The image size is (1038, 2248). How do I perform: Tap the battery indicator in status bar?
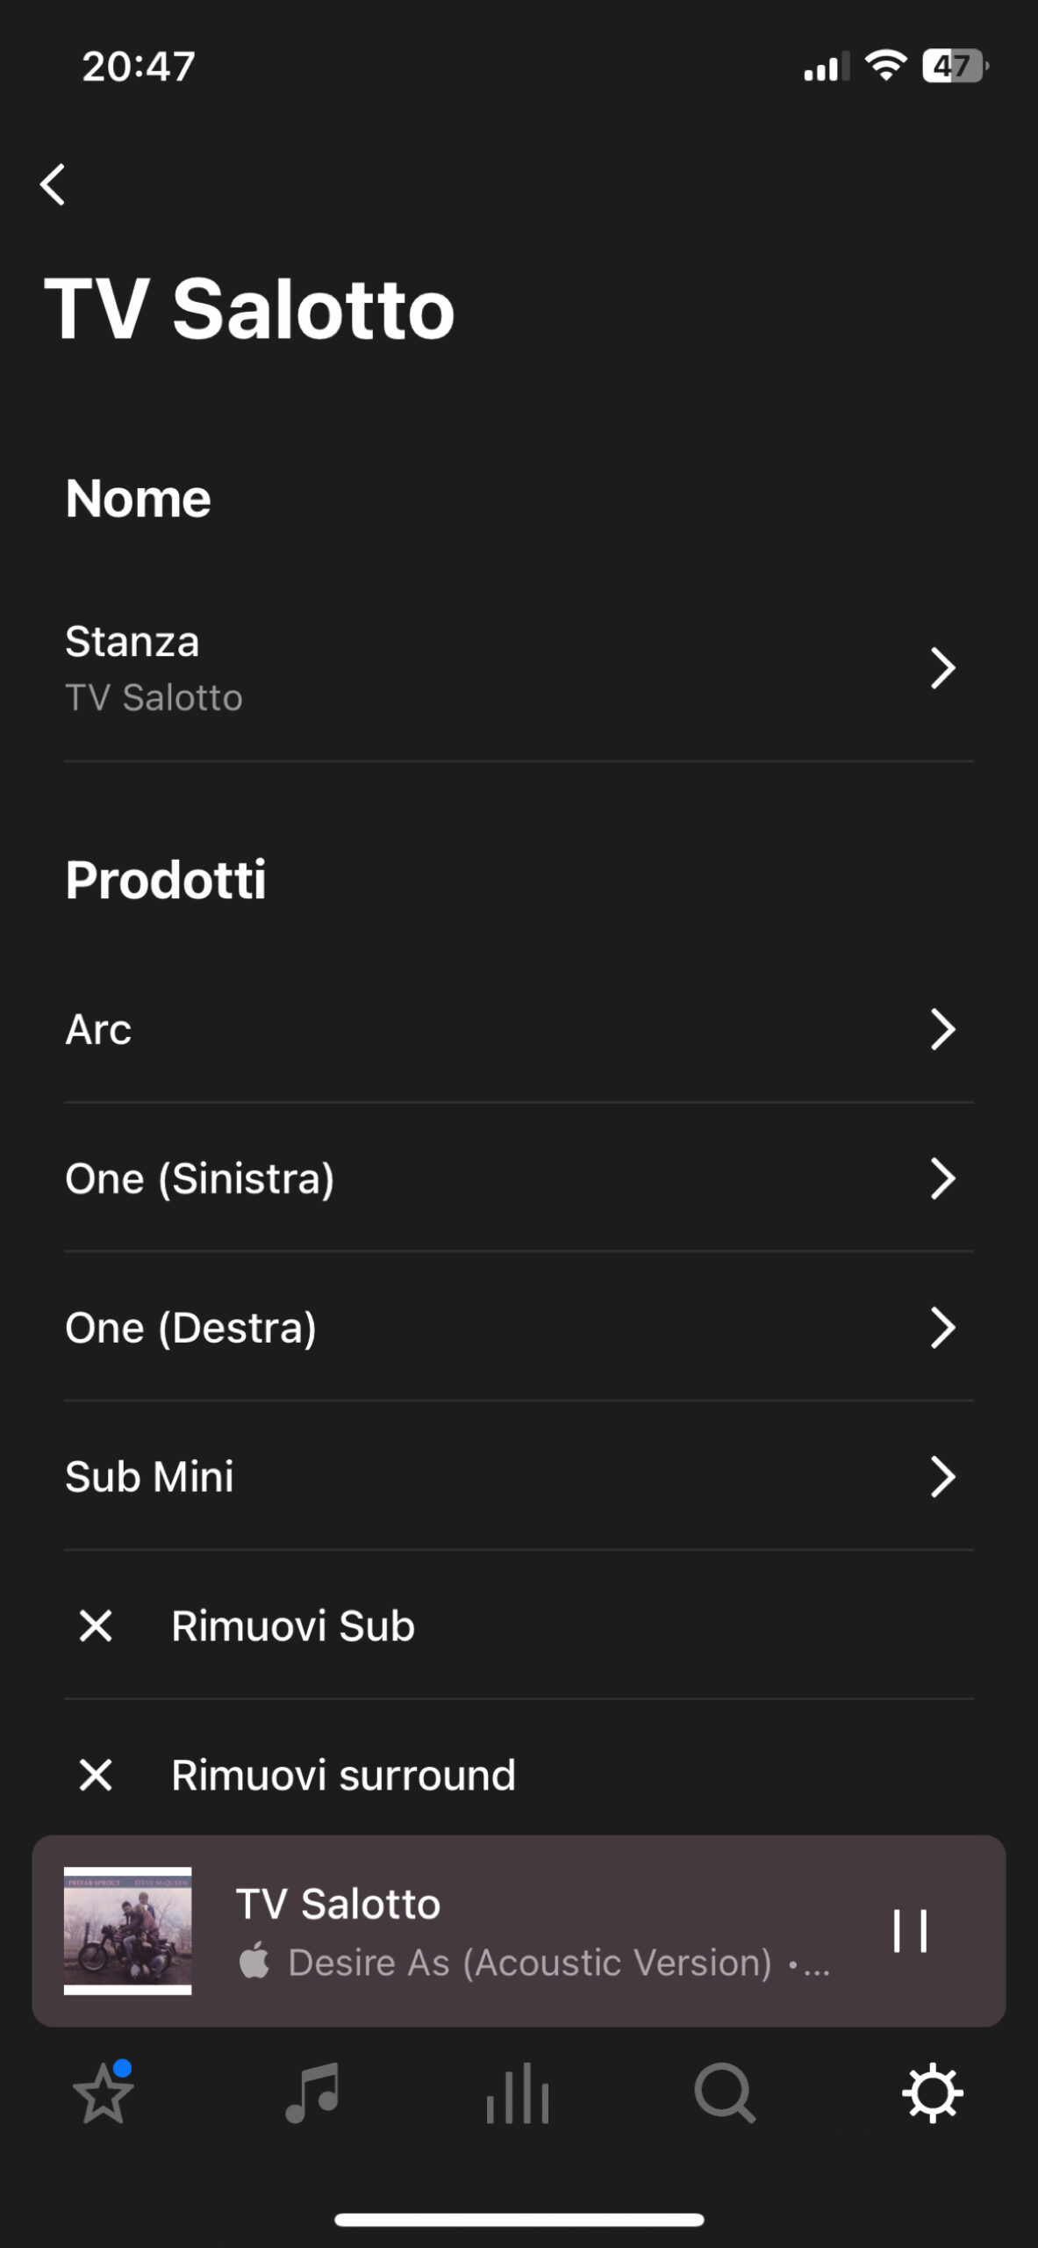tap(954, 66)
